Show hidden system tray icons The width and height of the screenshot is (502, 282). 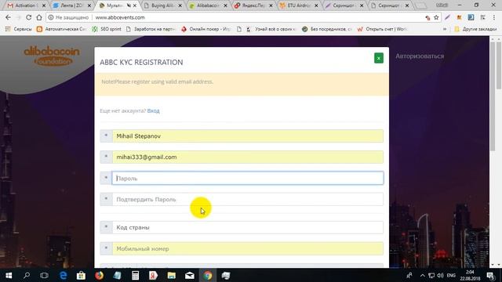coord(422,276)
